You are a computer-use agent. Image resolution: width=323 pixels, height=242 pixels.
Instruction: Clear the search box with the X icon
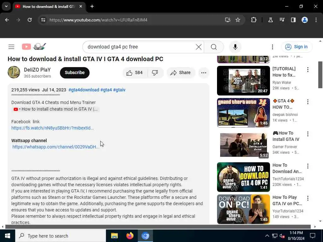[x=199, y=47]
